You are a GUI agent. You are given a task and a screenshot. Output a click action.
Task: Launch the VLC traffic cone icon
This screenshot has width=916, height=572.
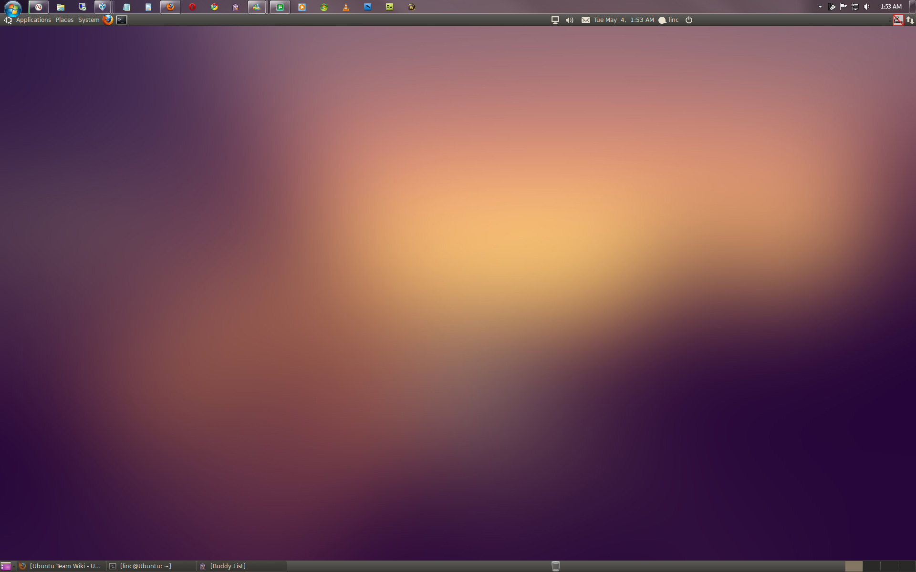(346, 7)
